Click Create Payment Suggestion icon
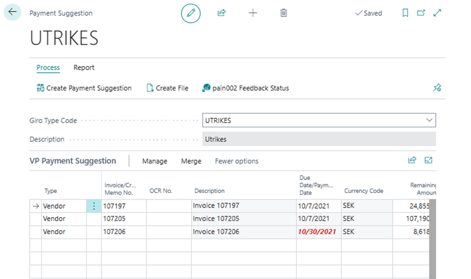This screenshot has height=279, width=471. point(40,88)
